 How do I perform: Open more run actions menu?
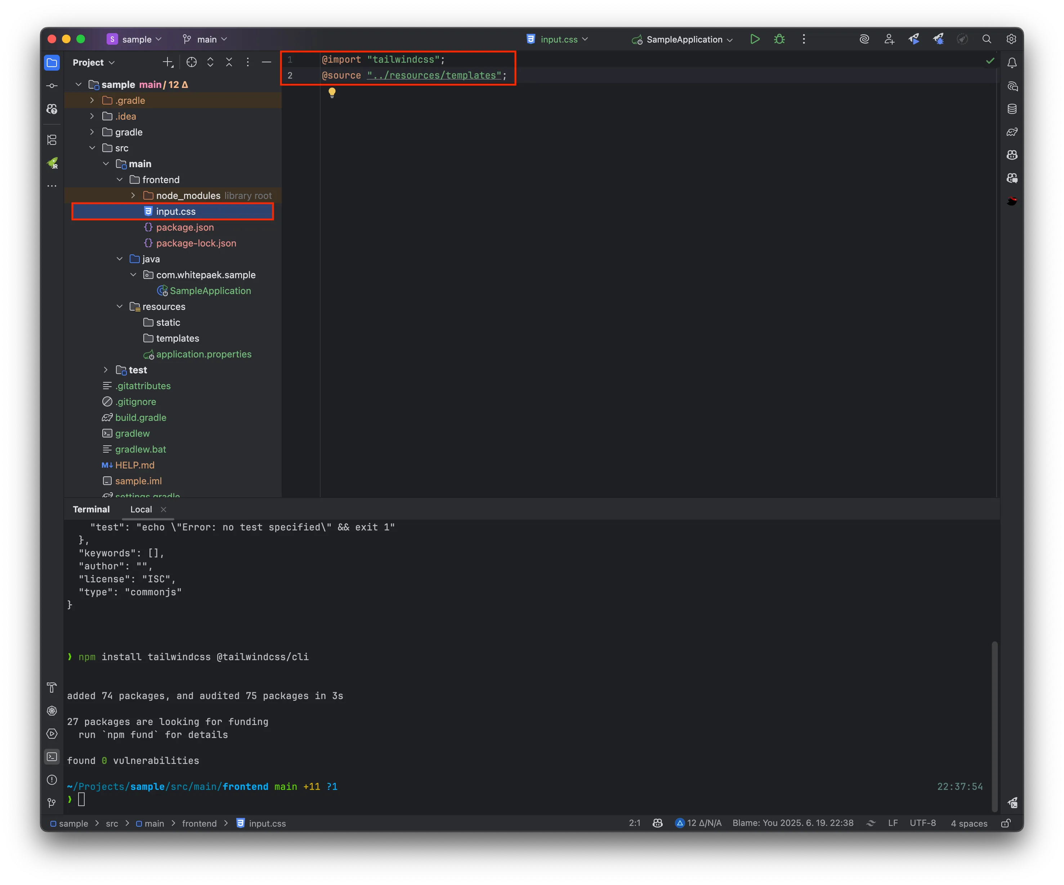[804, 39]
